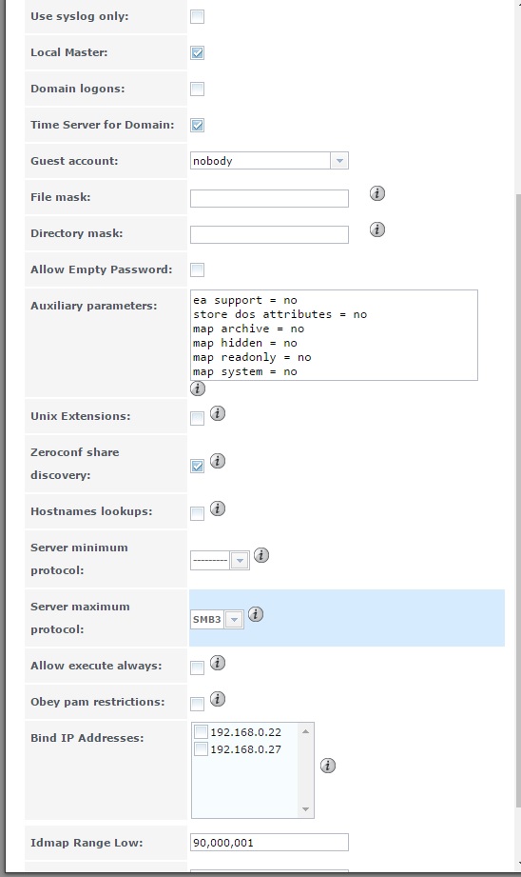Image resolution: width=521 pixels, height=877 pixels.
Task: Show help icon for Unix Extensions
Action: tap(217, 413)
